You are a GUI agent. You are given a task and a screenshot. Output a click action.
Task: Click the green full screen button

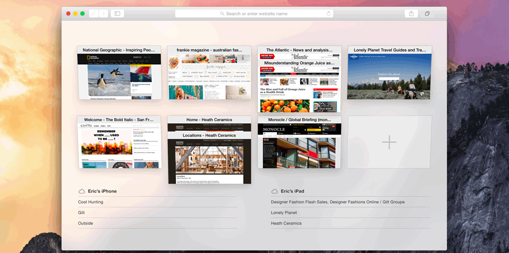click(x=82, y=14)
